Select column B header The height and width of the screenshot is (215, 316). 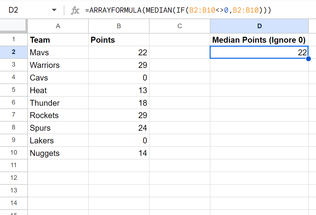[119, 26]
